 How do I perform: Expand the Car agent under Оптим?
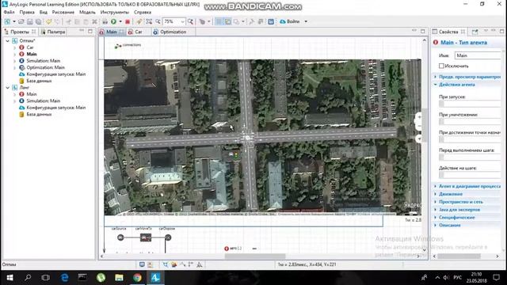[x=14, y=47]
